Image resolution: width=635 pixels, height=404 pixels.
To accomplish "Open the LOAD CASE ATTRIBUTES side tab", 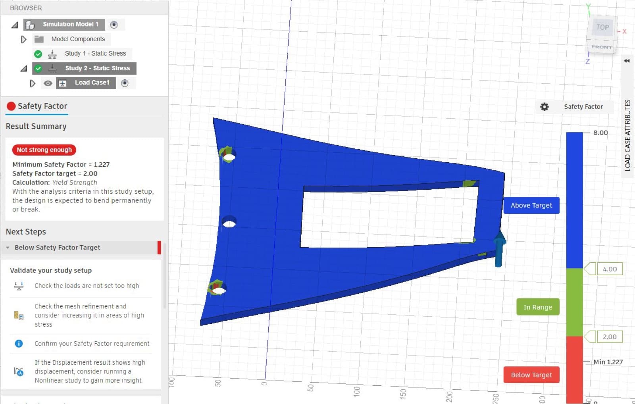I will (627, 135).
